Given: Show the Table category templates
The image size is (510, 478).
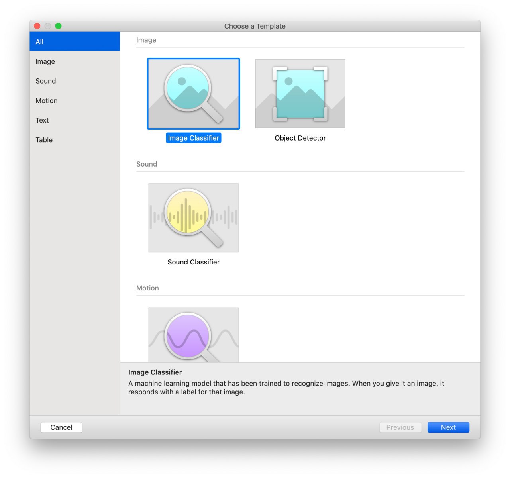Looking at the screenshot, I should (75, 139).
